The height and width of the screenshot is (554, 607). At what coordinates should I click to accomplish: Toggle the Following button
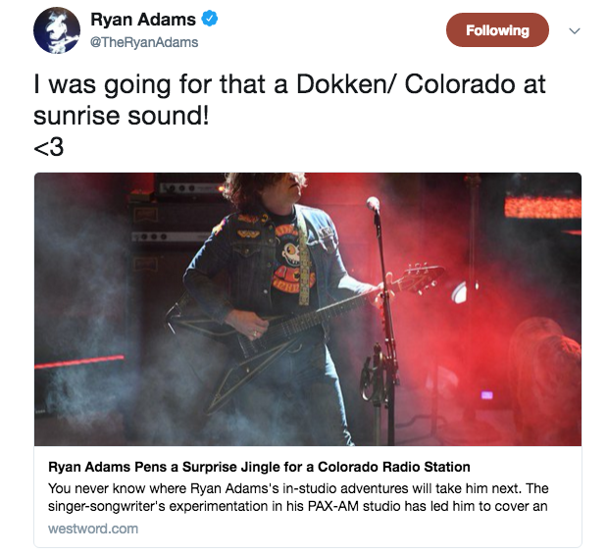tap(497, 30)
